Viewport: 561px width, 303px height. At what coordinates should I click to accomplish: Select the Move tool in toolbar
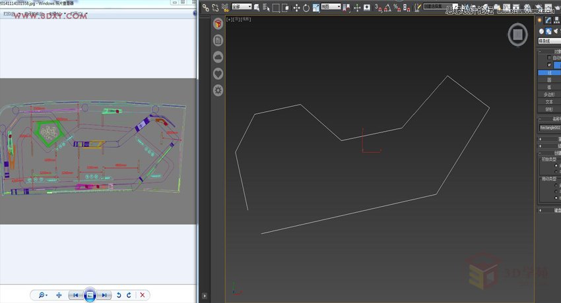coord(296,7)
